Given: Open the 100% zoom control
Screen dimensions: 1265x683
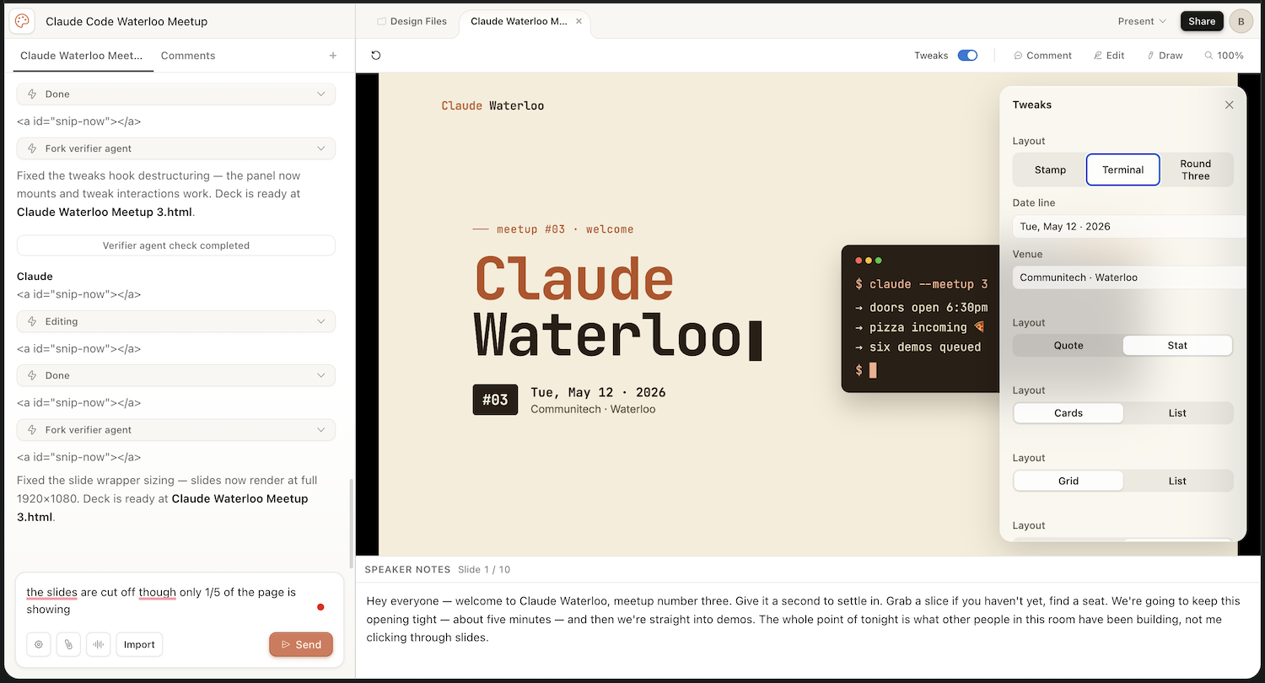Looking at the screenshot, I should click(x=1224, y=56).
